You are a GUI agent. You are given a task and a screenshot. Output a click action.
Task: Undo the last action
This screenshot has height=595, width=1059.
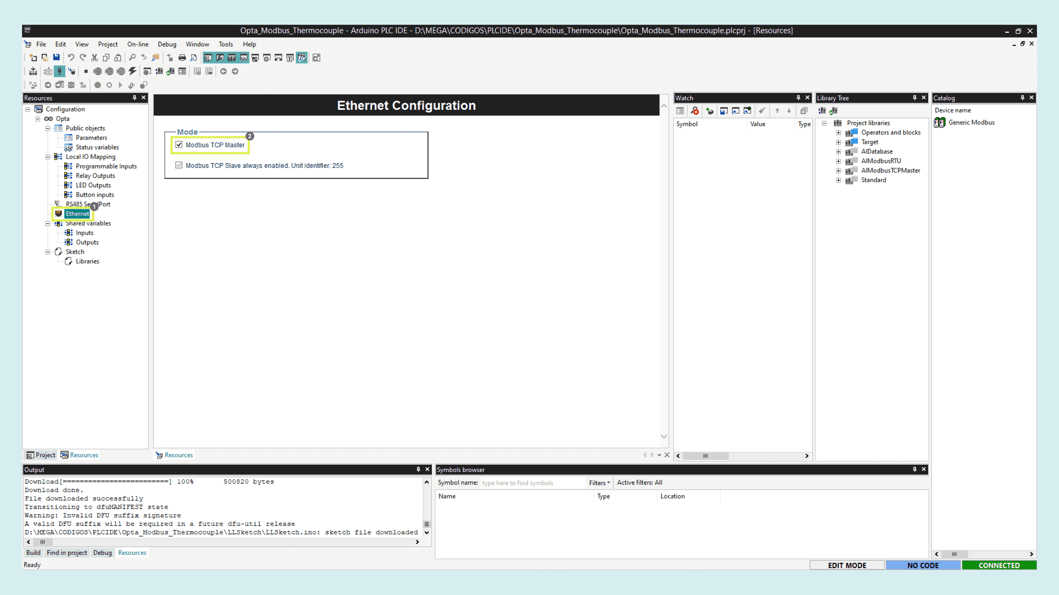pos(71,58)
